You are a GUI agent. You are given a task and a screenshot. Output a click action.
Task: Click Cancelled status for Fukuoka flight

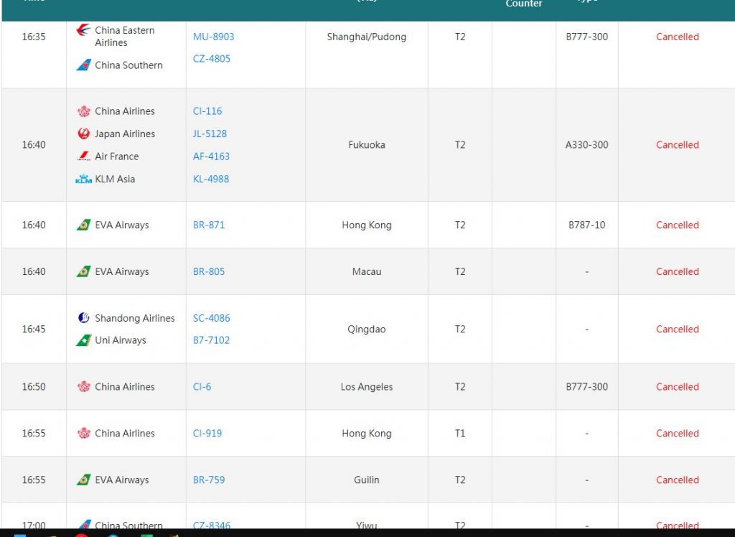[x=678, y=145]
